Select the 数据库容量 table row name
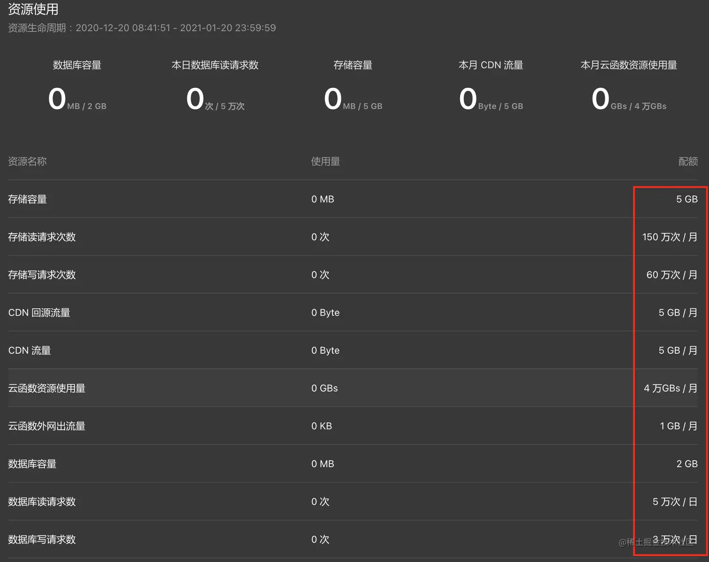 click(x=32, y=464)
